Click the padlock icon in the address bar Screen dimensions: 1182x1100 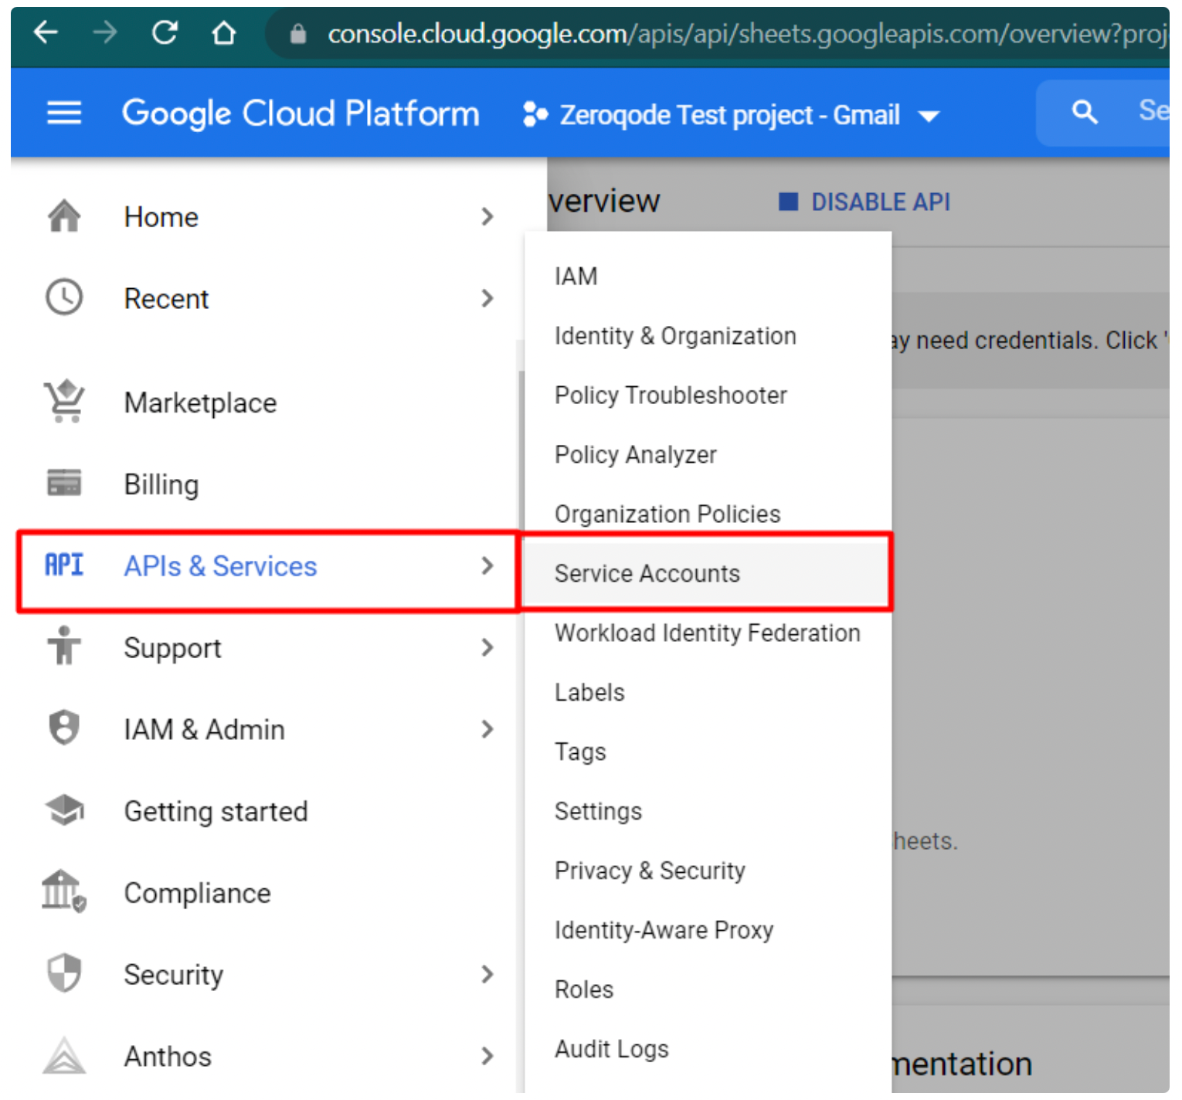(x=297, y=33)
